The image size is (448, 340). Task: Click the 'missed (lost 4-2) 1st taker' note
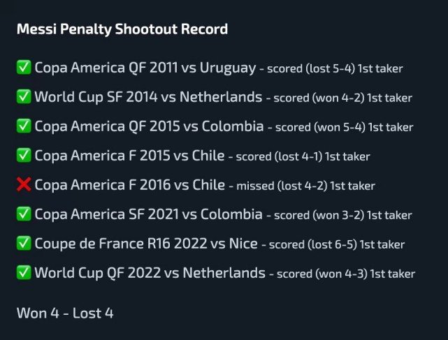(x=305, y=186)
